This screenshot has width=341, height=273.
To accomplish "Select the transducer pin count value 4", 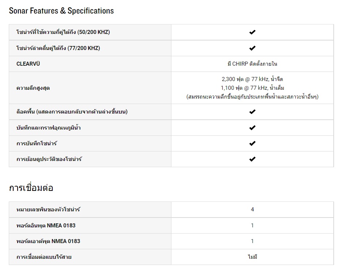I will [x=252, y=209].
